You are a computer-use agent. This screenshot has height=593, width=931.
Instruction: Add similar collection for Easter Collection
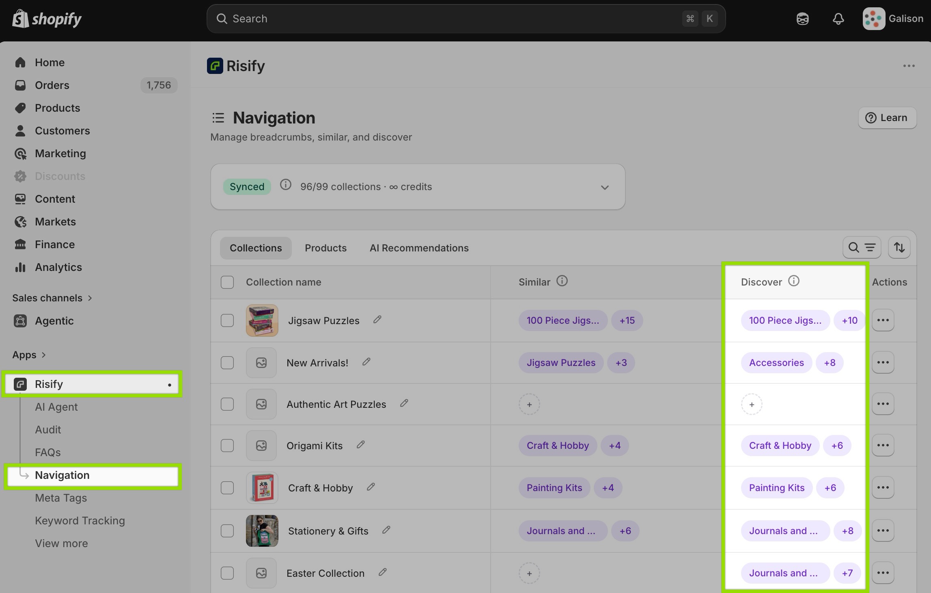coord(529,573)
